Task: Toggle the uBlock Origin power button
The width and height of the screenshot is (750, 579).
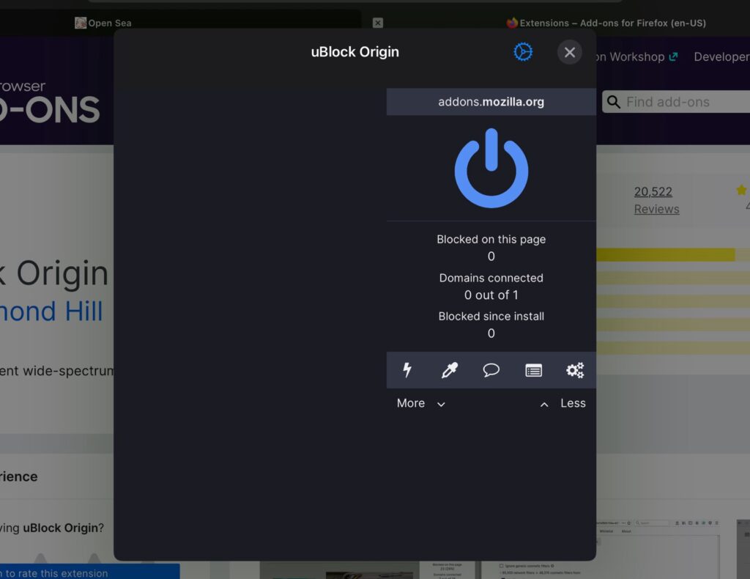Action: [491, 168]
